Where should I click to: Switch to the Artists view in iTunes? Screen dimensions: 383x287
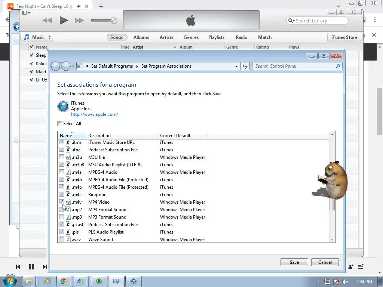tap(166, 37)
